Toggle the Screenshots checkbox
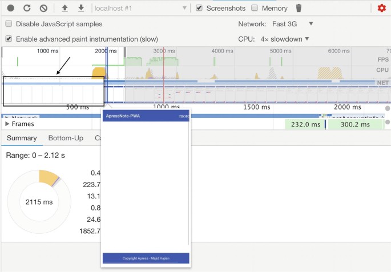The height and width of the screenshot is (272, 391). [x=199, y=8]
